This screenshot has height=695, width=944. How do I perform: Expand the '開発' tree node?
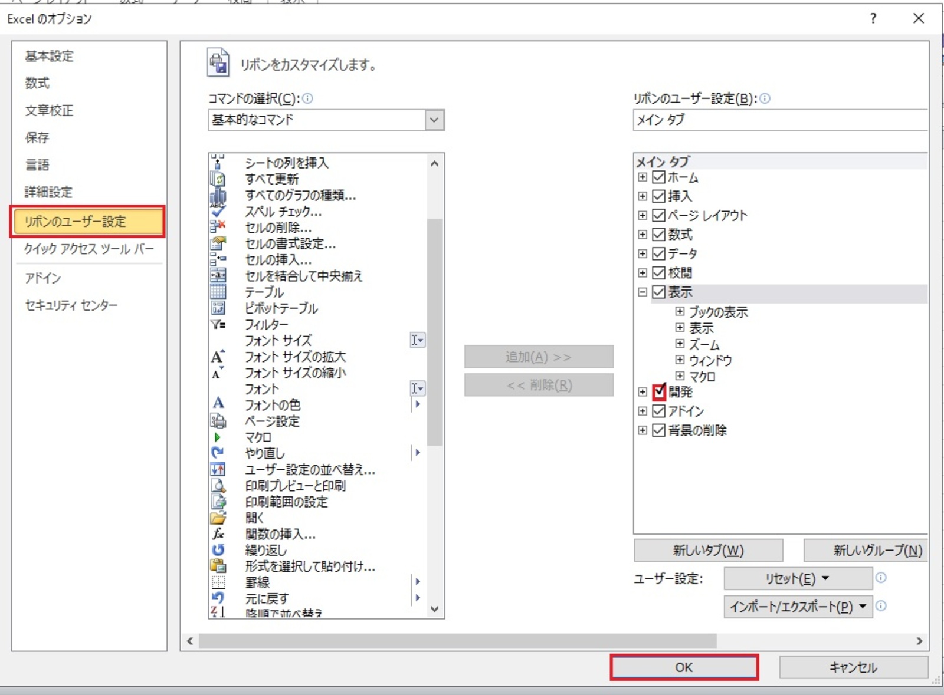click(x=643, y=391)
